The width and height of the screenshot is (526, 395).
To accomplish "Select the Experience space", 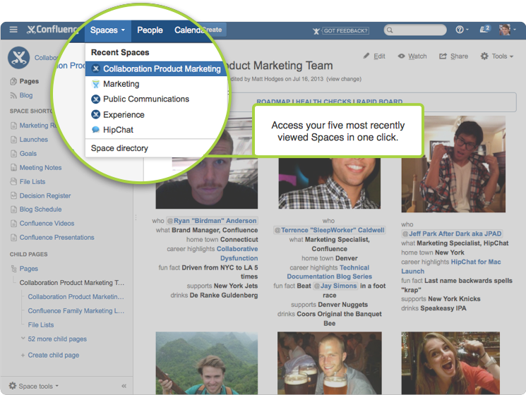I will 124,114.
